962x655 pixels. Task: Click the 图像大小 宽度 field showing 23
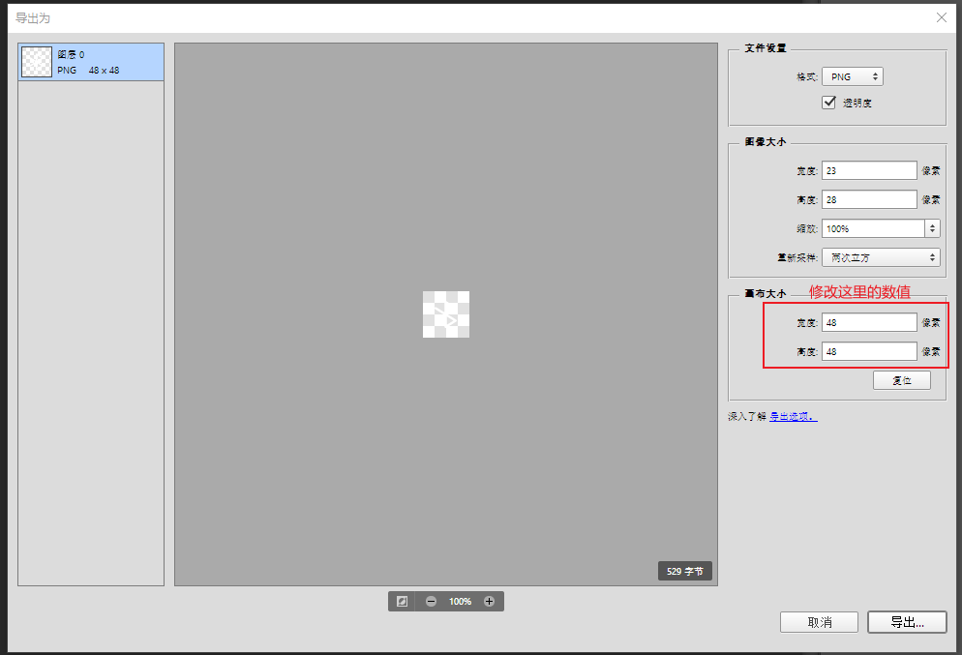[869, 170]
